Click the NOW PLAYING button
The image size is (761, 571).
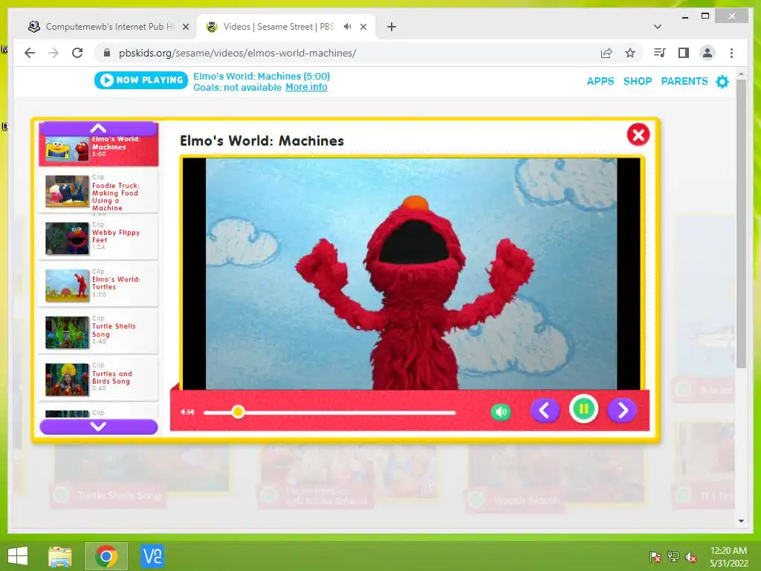(x=140, y=80)
